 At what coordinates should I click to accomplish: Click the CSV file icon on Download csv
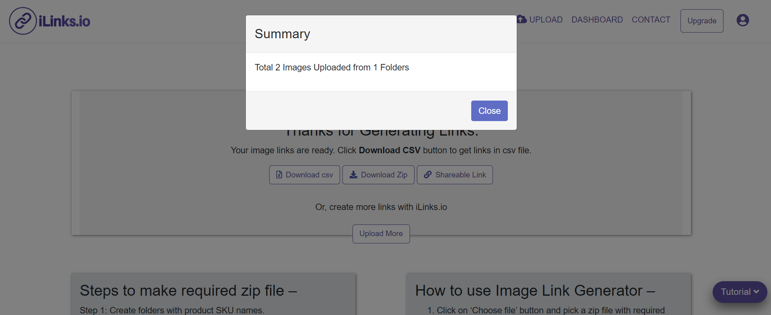(x=279, y=175)
